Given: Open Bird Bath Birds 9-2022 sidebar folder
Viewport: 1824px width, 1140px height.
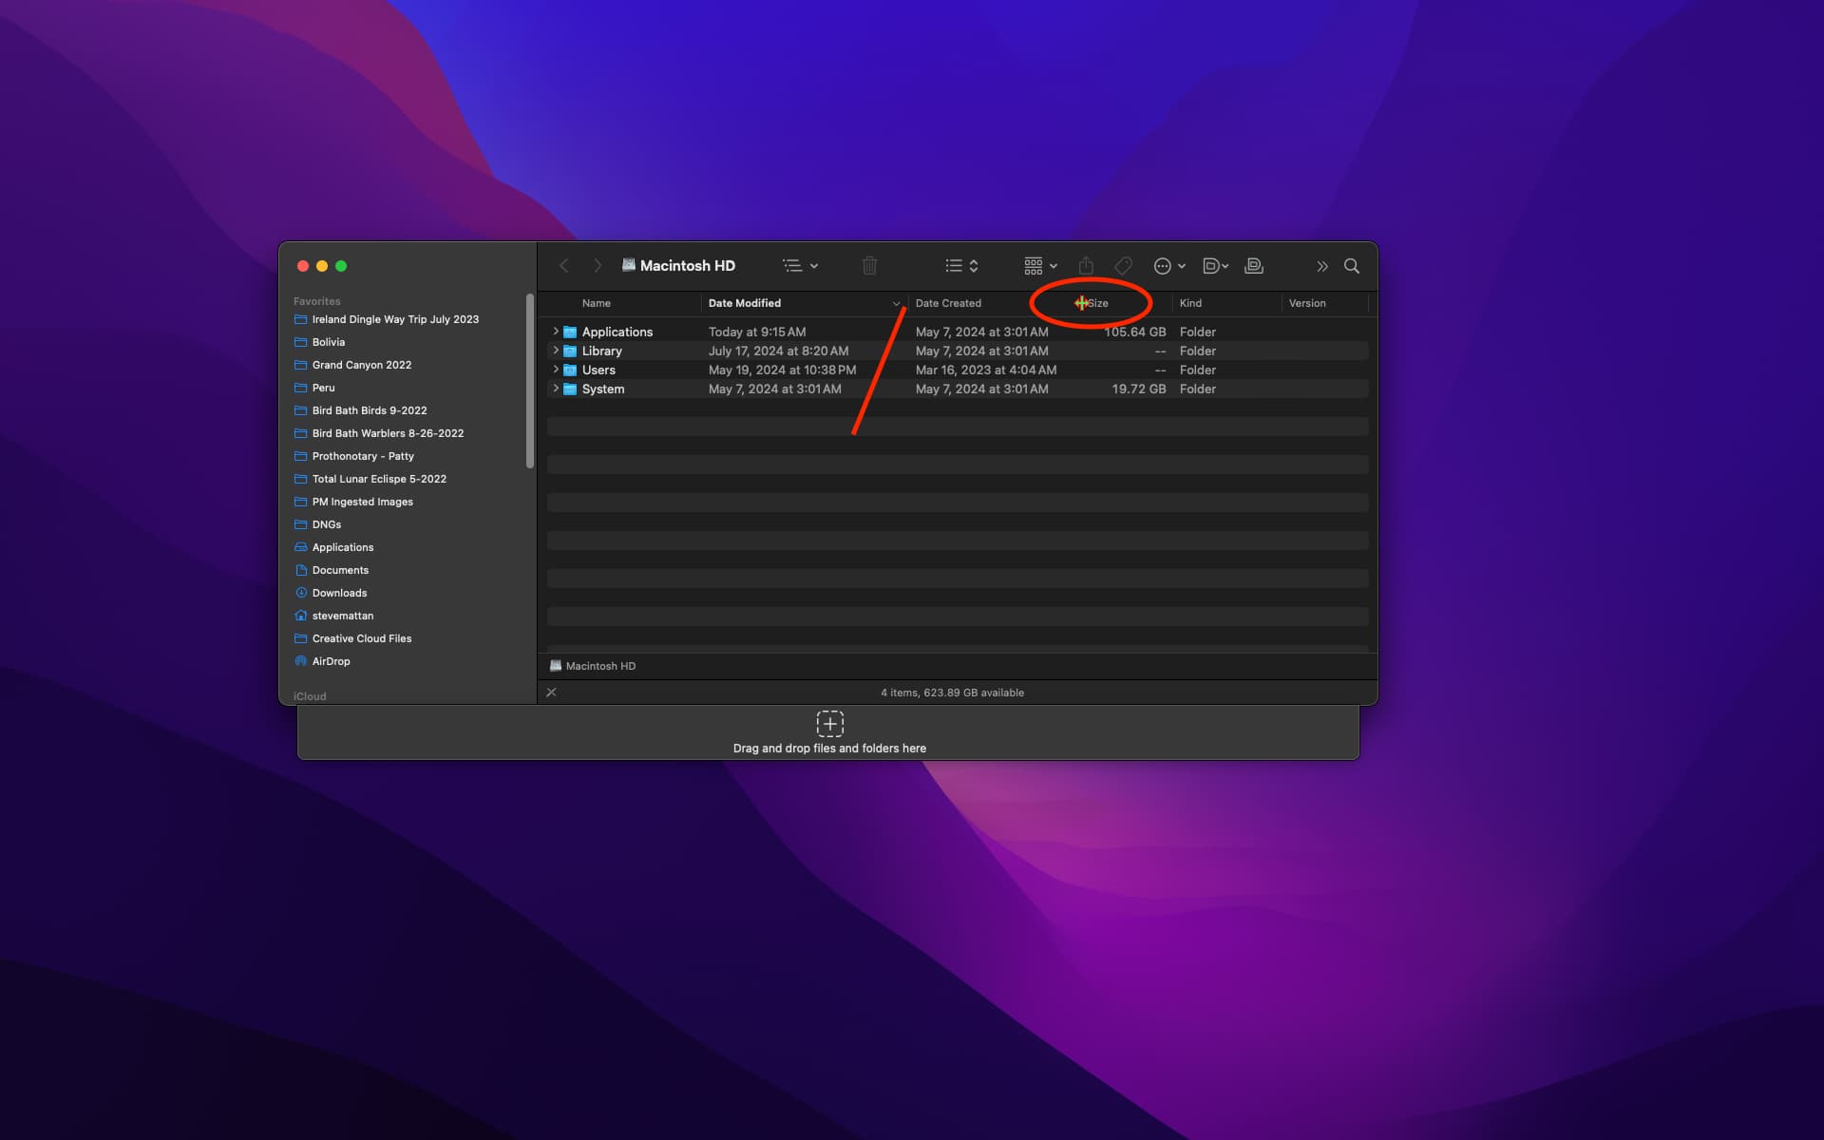Looking at the screenshot, I should point(370,410).
